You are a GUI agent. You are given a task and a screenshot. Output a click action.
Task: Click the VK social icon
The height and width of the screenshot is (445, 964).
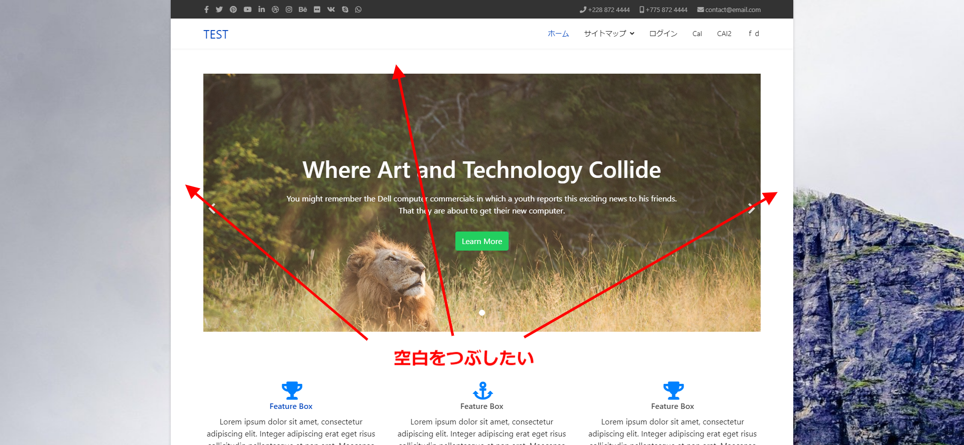coord(331,10)
